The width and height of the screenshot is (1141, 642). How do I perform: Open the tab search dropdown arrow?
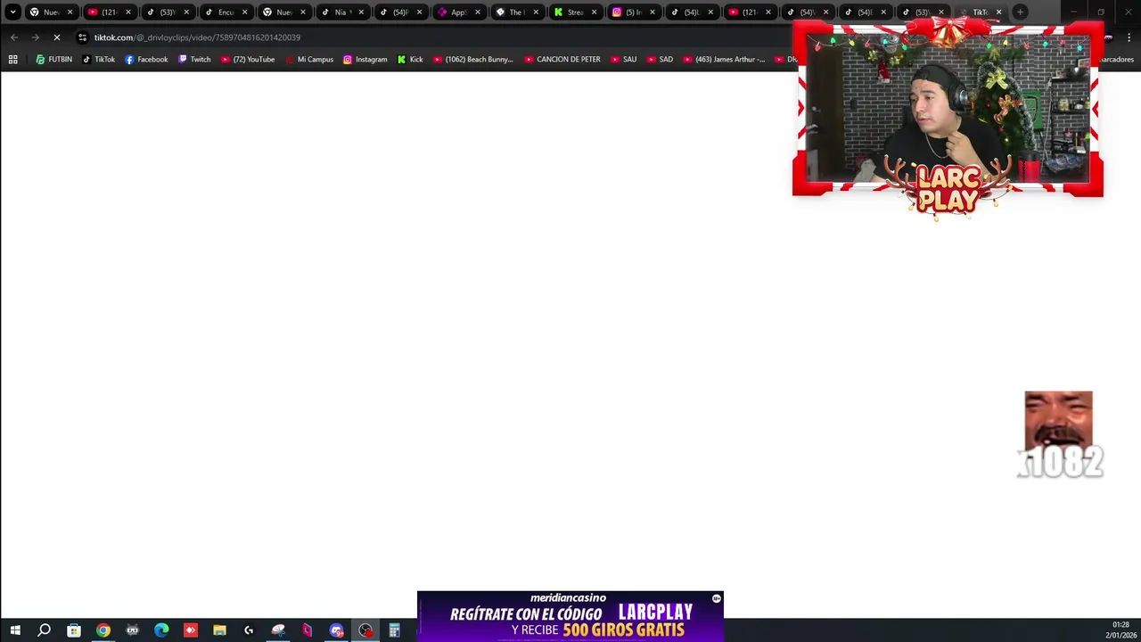12,12
